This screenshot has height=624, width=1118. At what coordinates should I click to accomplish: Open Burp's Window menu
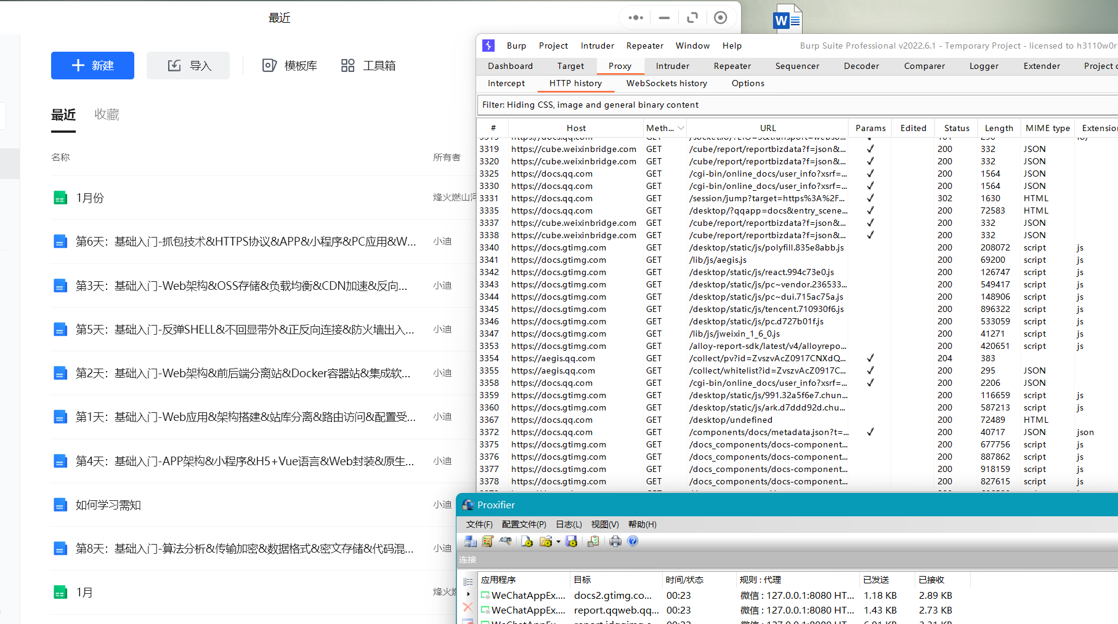tap(692, 46)
